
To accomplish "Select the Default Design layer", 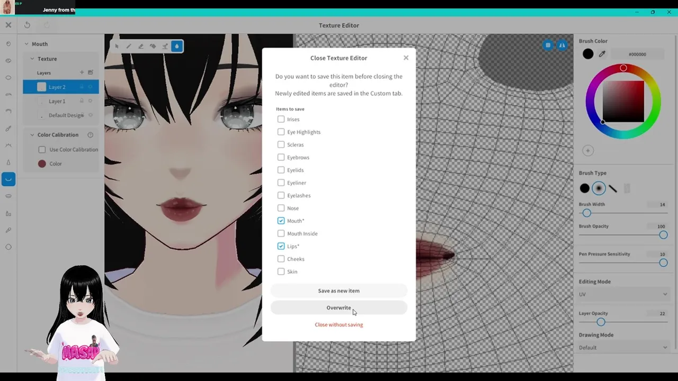I will coord(60,115).
